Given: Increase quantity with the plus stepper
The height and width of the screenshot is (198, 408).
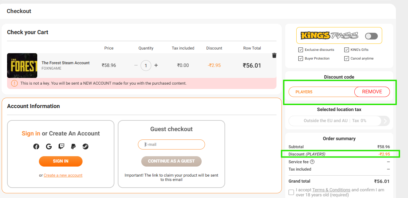Looking at the screenshot, I should [156, 65].
